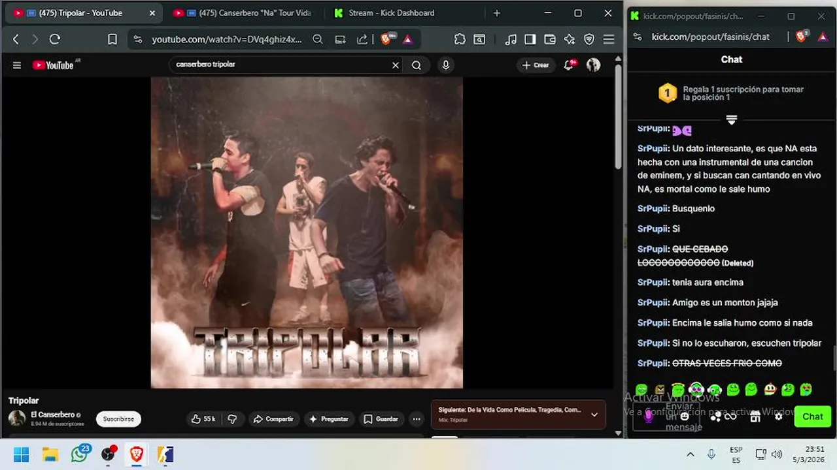Open the browser extensions puzzle icon
The height and width of the screenshot is (470, 837).
[x=460, y=39]
